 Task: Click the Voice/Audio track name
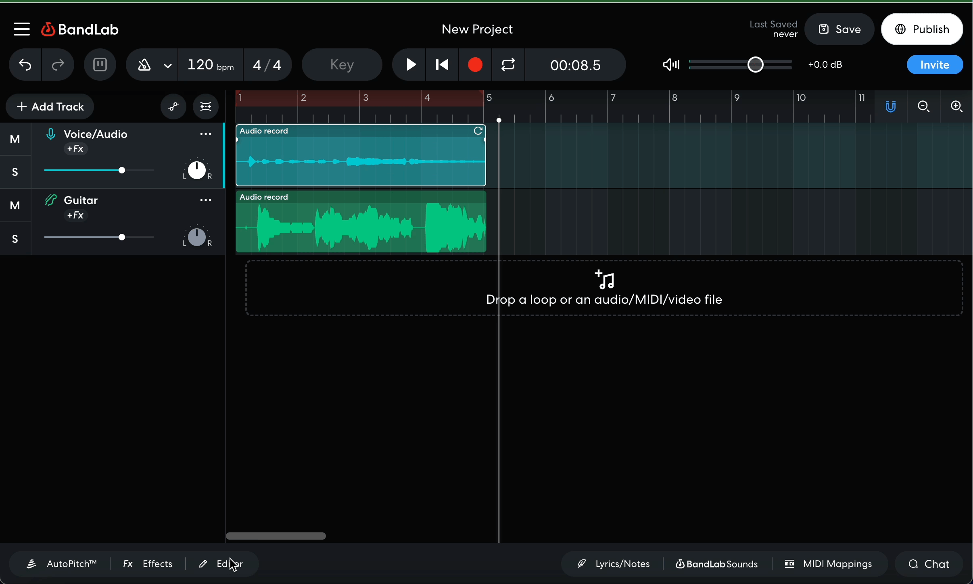pyautogui.click(x=96, y=134)
